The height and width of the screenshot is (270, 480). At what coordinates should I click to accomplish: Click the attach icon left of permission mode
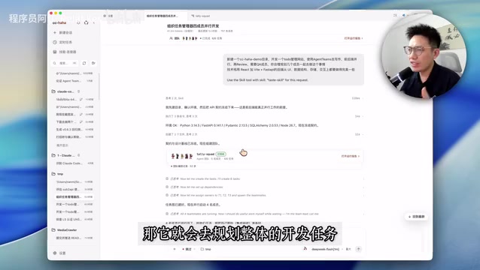tap(175, 249)
